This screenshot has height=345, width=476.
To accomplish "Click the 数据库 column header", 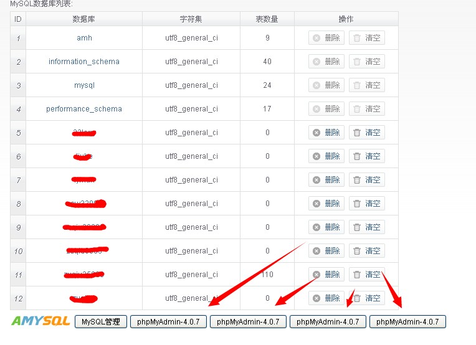I will tap(84, 19).
